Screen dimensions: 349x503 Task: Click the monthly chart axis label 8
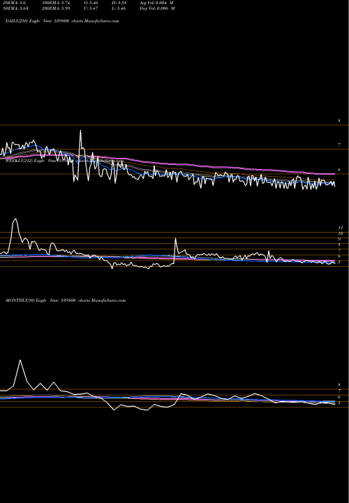pyautogui.click(x=339, y=385)
